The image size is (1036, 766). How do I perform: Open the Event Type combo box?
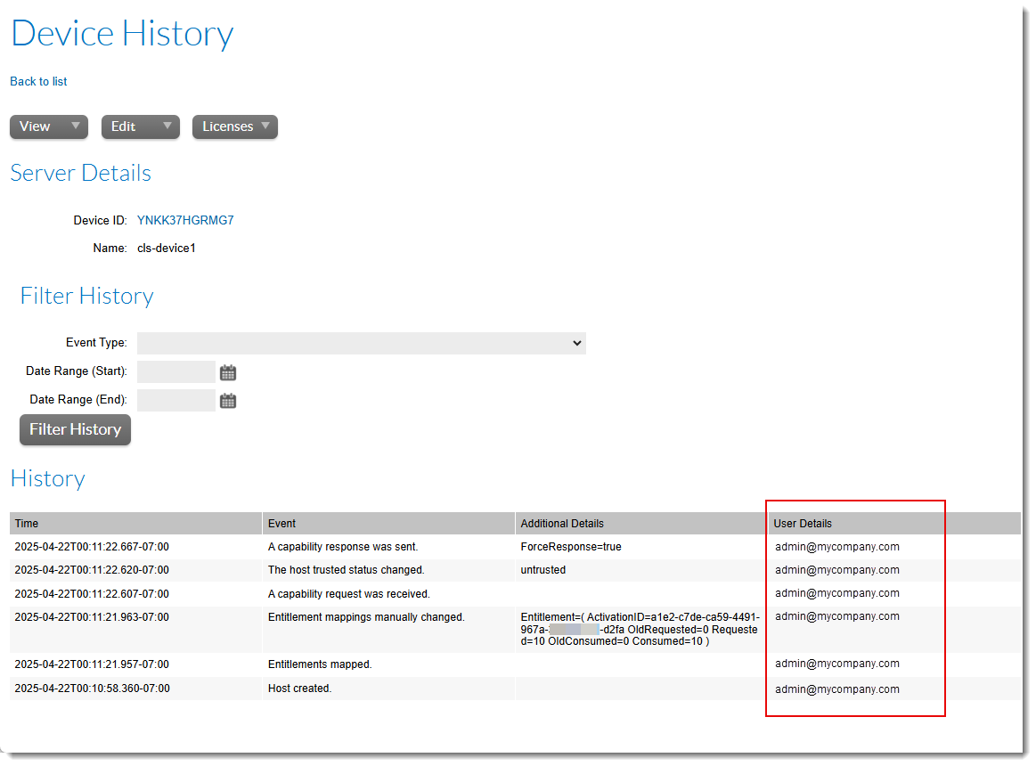click(x=361, y=343)
